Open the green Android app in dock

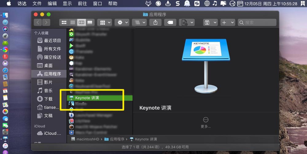(x=5, y=43)
